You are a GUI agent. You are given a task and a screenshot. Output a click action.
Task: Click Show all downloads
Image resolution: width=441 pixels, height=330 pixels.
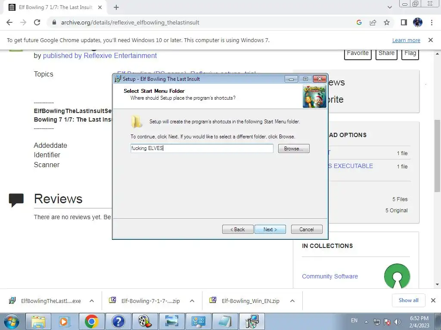pos(408,300)
